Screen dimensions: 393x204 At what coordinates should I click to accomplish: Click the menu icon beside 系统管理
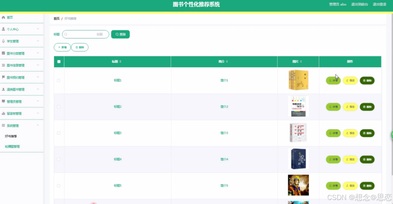(x=3, y=126)
